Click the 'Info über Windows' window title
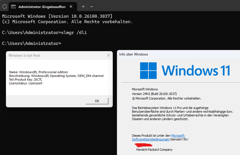240x155 pixels. (x=134, y=54)
